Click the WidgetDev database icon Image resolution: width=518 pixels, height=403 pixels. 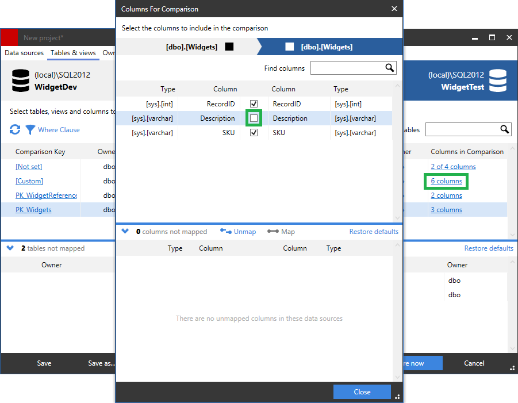tap(21, 80)
